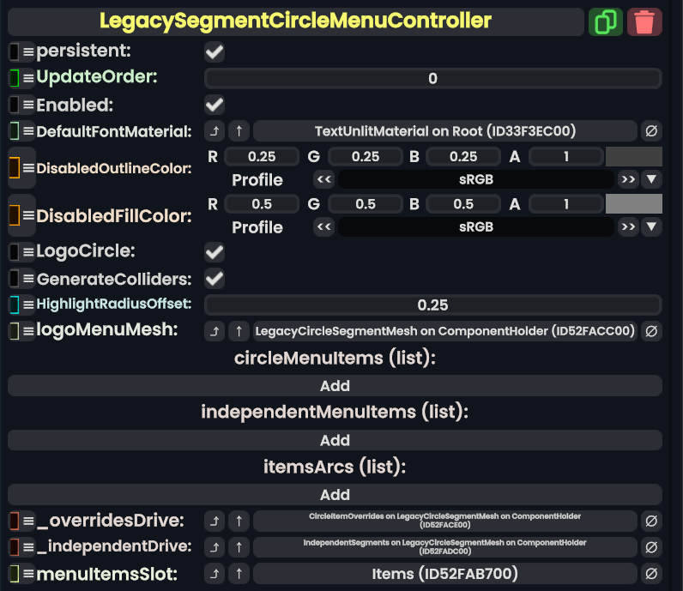
Task: Add an entry to itemsArcs list
Action: coord(335,494)
